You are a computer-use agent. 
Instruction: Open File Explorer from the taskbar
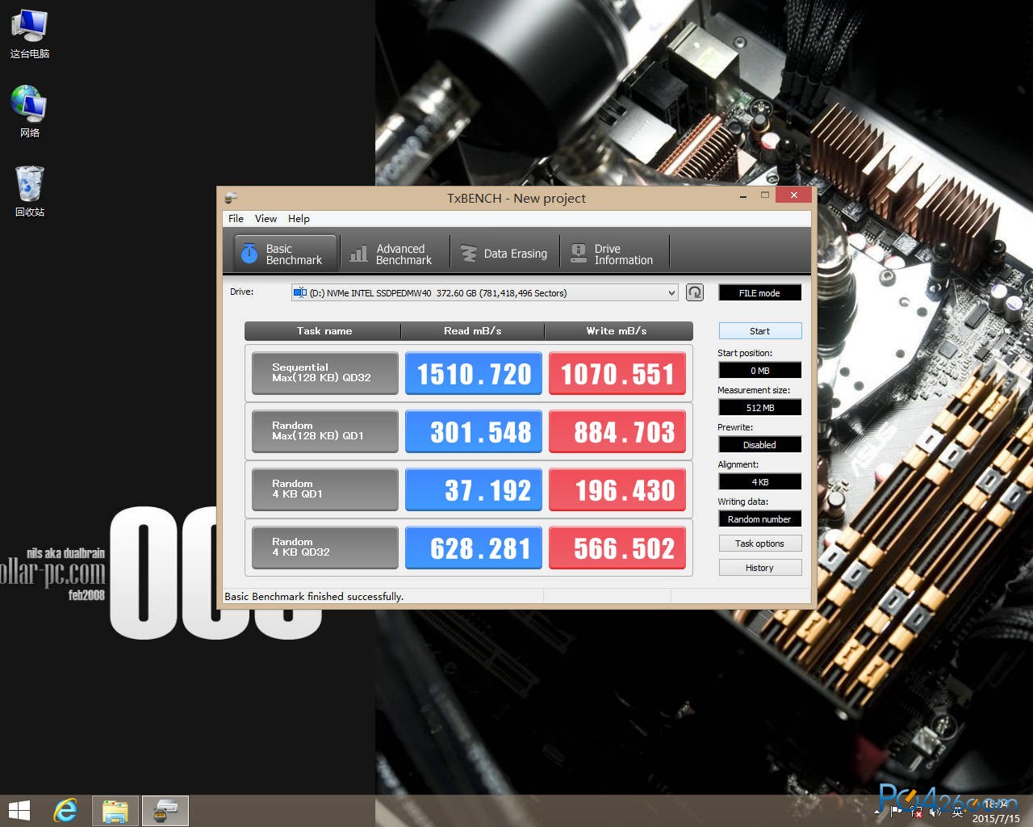click(x=115, y=811)
